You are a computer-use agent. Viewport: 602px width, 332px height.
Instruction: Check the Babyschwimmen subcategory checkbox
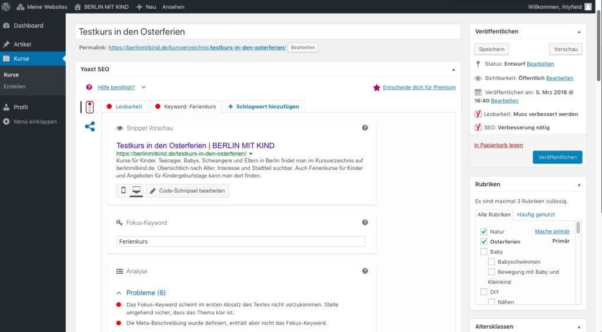(x=491, y=261)
